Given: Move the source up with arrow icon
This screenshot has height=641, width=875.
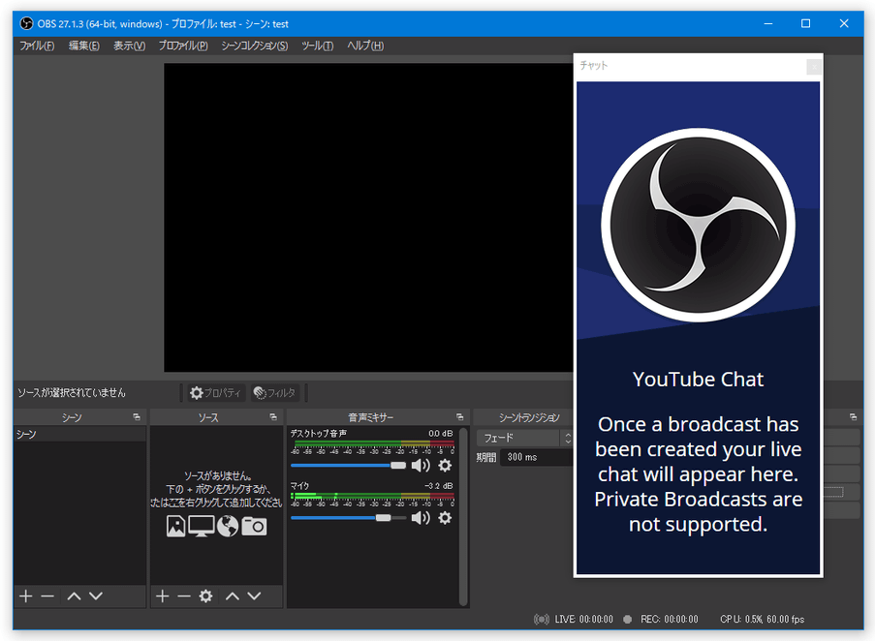Looking at the screenshot, I should pyautogui.click(x=233, y=595).
